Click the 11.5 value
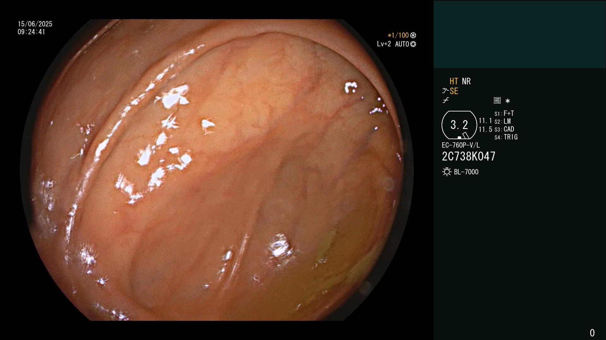Screen dimensions: 606x340 click(485, 129)
